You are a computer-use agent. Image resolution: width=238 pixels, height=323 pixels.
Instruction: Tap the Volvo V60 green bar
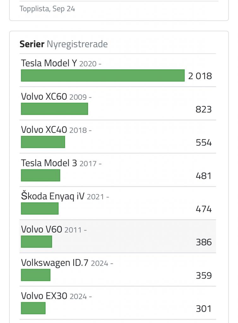pos(36,242)
